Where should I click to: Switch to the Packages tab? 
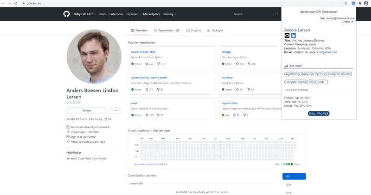point(215,30)
